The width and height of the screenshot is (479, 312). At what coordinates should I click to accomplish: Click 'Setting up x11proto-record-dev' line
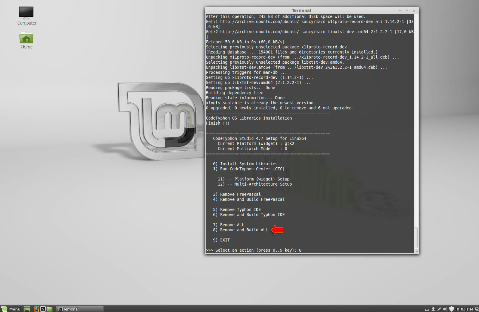[259, 77]
